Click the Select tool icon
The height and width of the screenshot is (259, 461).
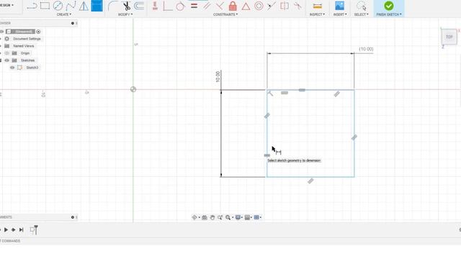pyautogui.click(x=361, y=6)
